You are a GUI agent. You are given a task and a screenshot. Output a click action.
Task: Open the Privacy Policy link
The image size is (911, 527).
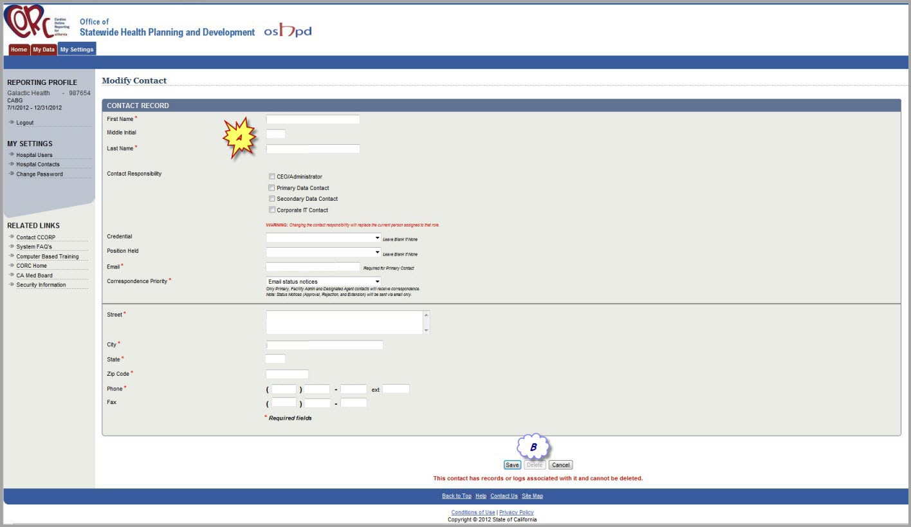pyautogui.click(x=517, y=512)
